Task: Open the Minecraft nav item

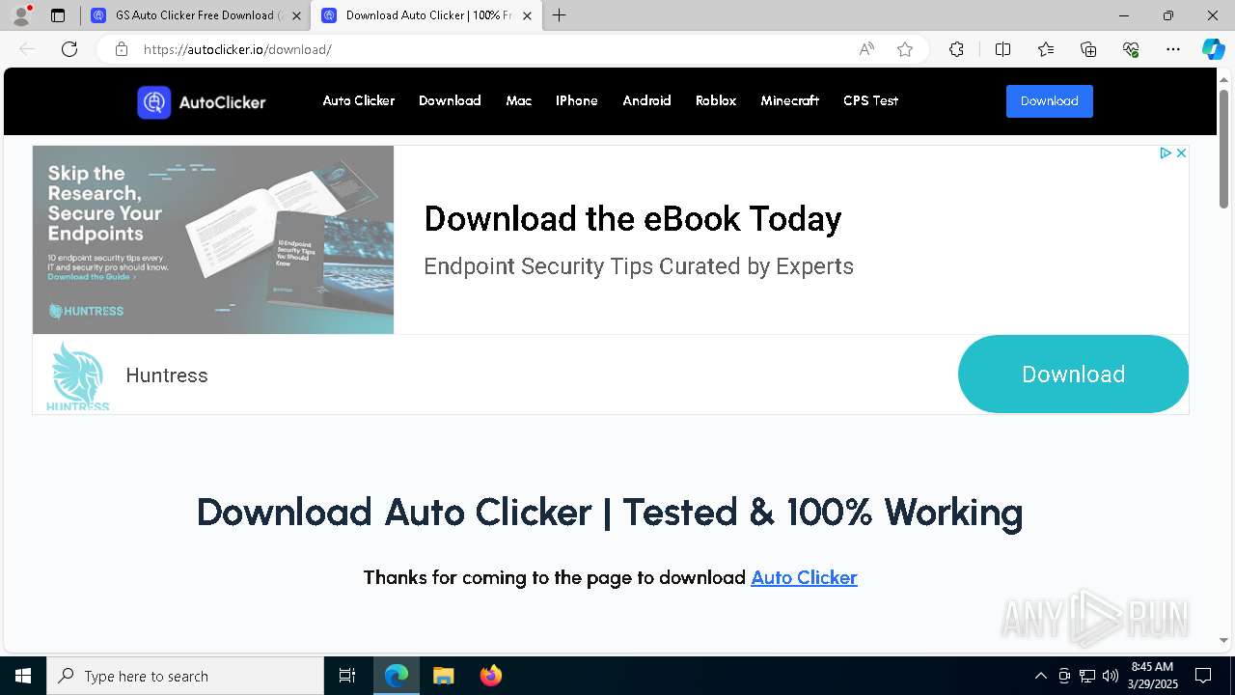Action: 789,100
